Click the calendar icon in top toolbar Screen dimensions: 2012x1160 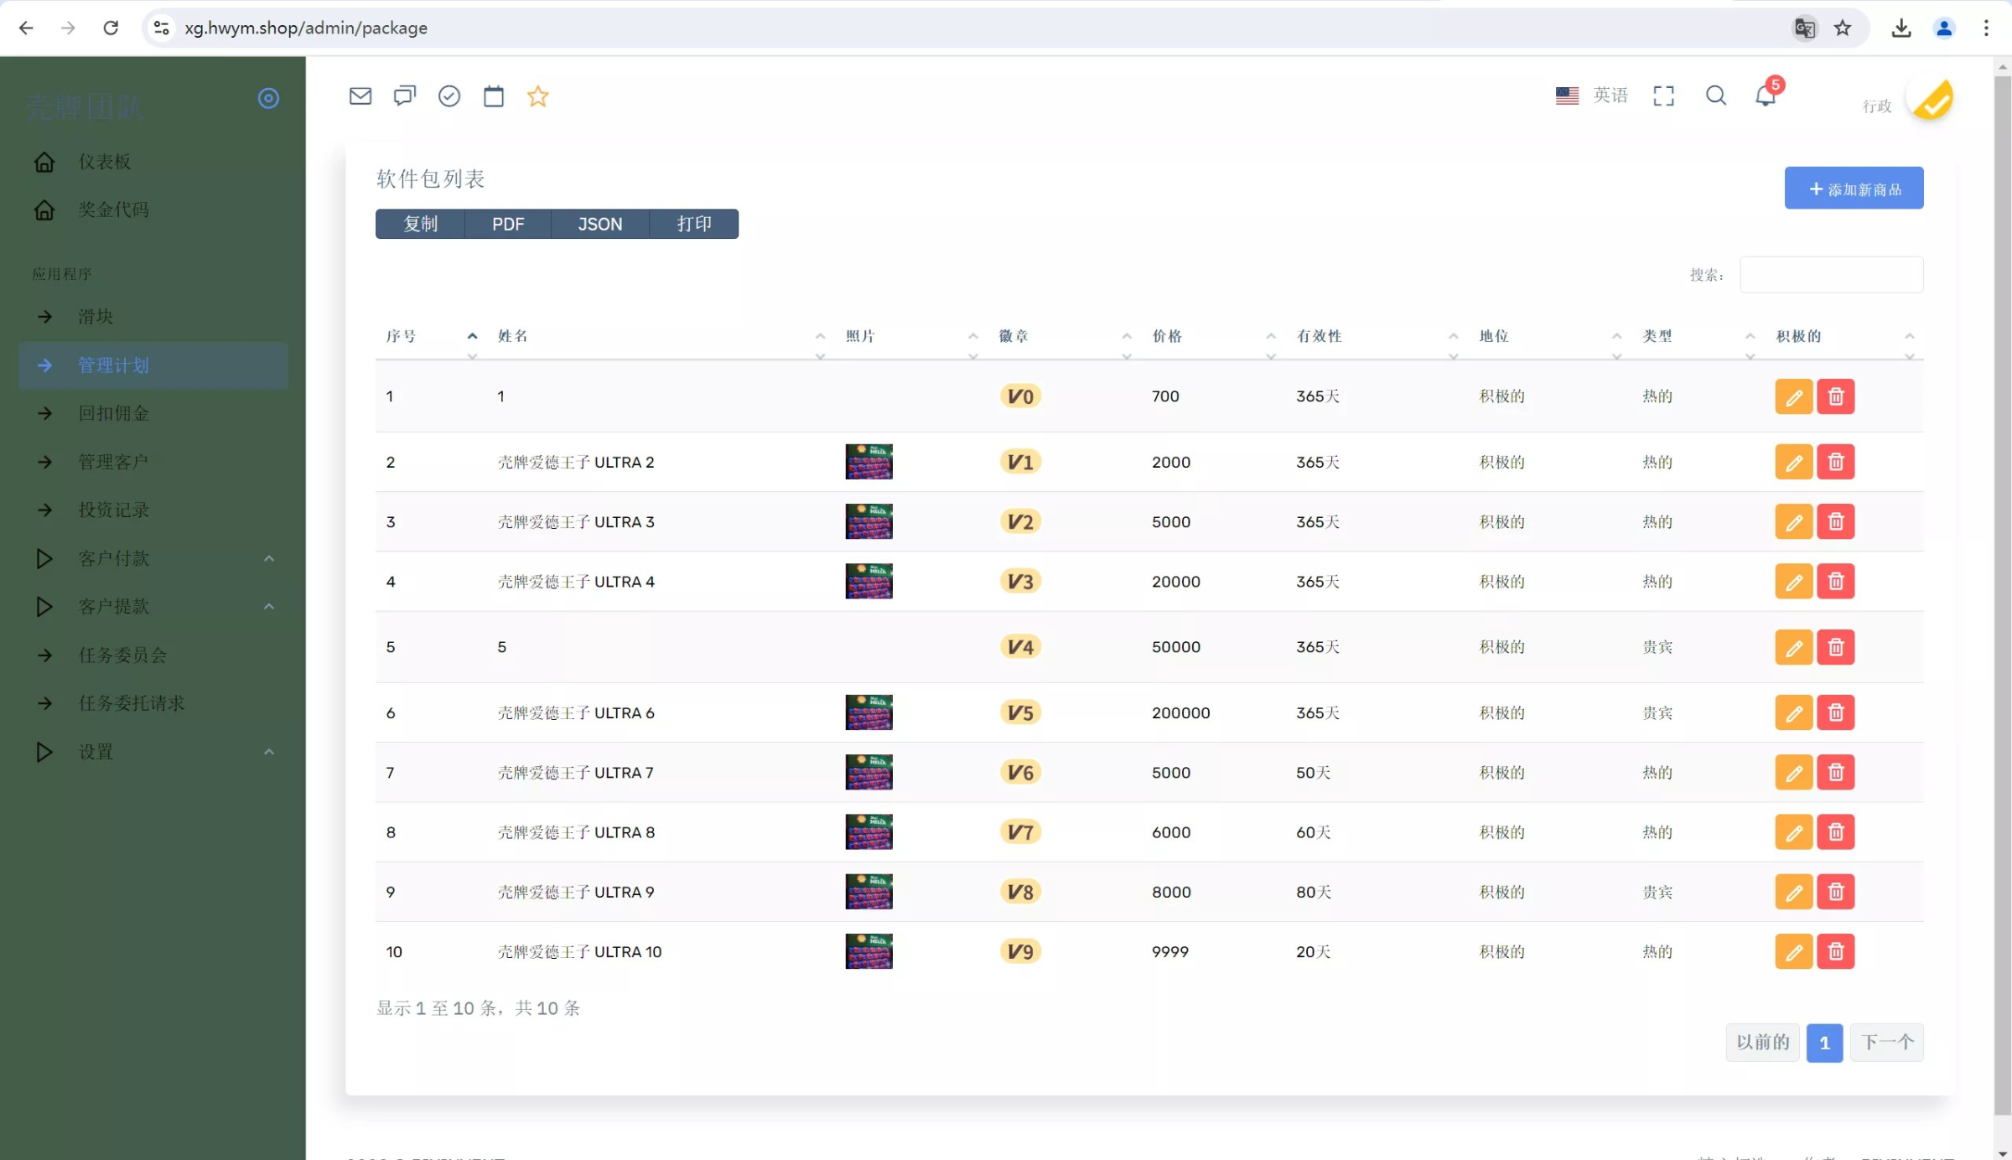(494, 96)
